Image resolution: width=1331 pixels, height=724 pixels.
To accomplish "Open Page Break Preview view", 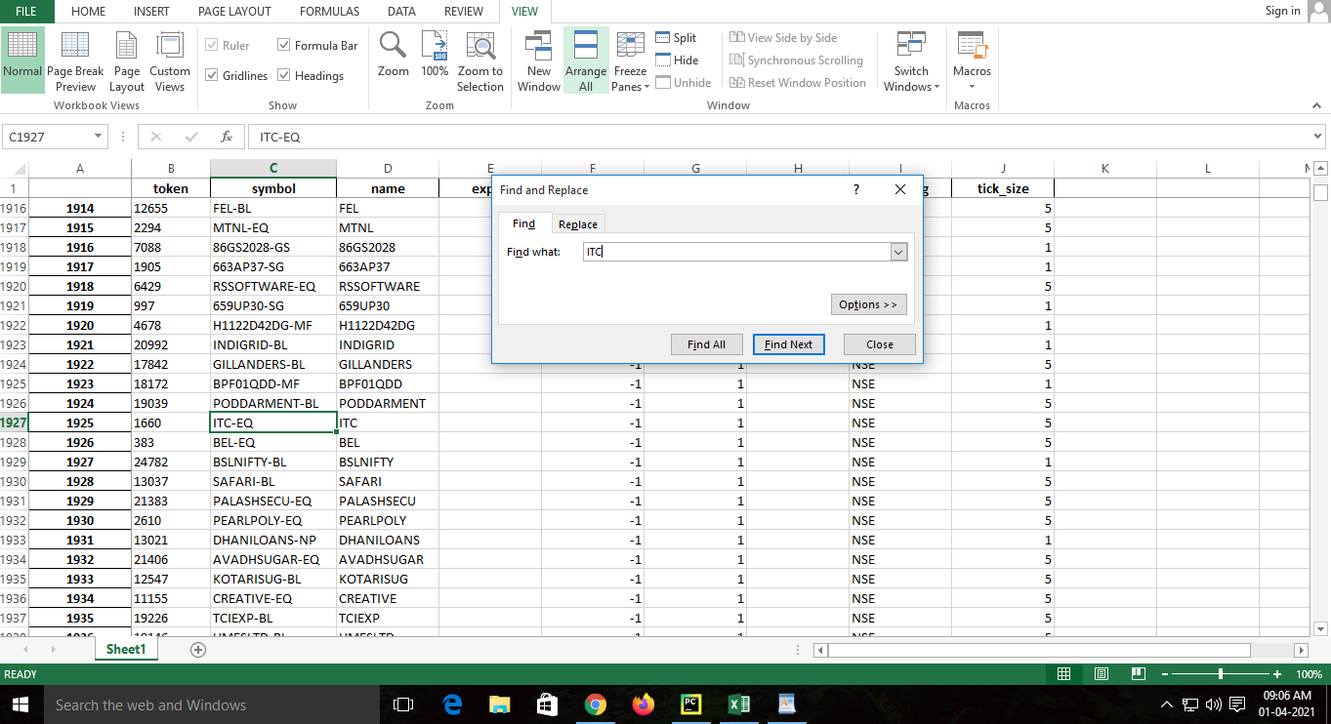I will click(75, 60).
